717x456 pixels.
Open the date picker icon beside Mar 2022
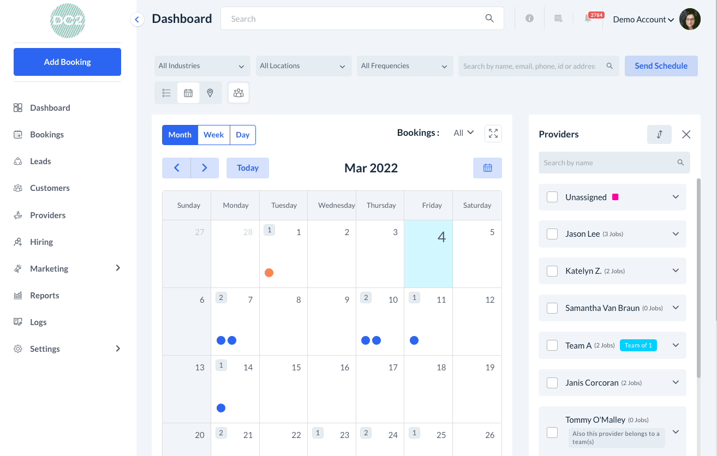[487, 168]
